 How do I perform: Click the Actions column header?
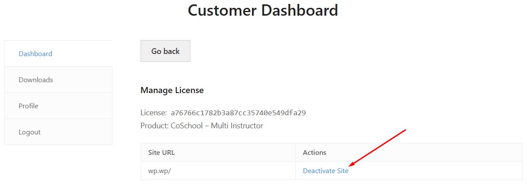click(314, 152)
